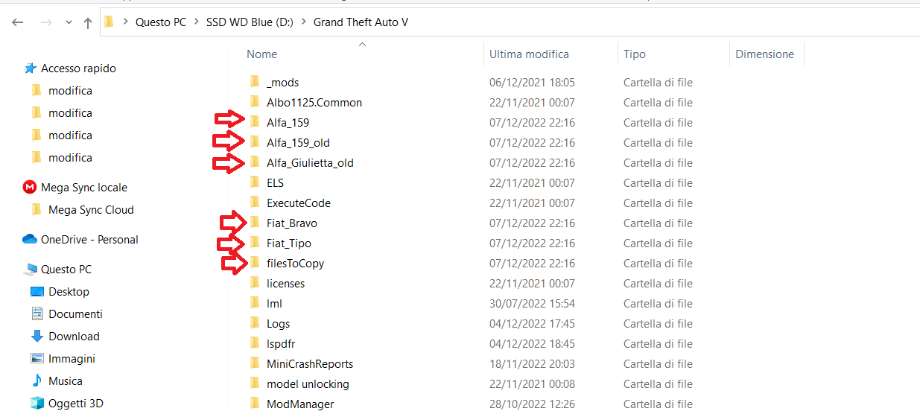Sort by Ultima modifica column header
920x414 pixels.
529,54
